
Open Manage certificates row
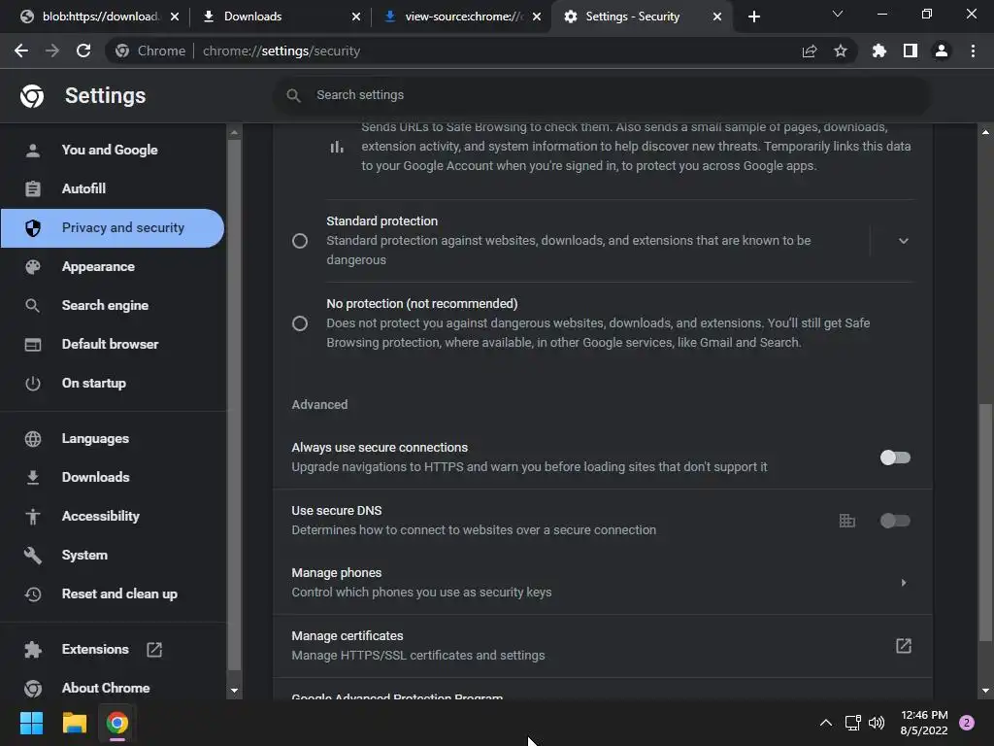click(x=602, y=646)
